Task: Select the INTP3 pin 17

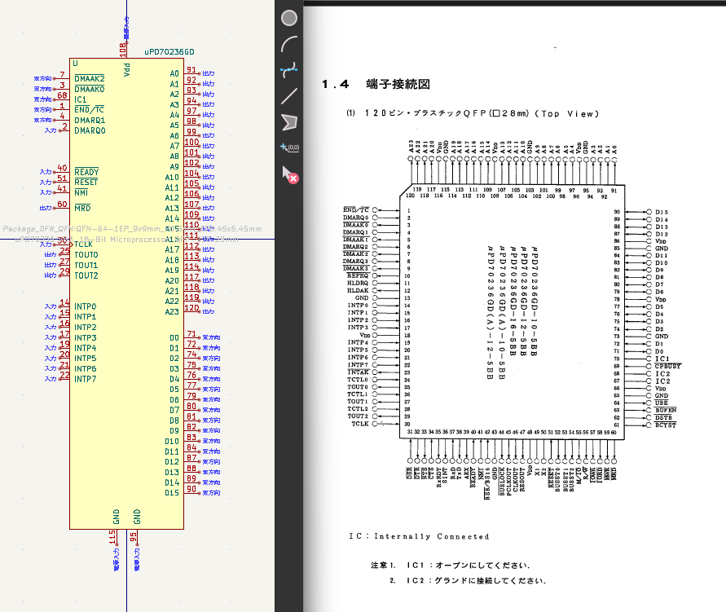Action: [64, 337]
